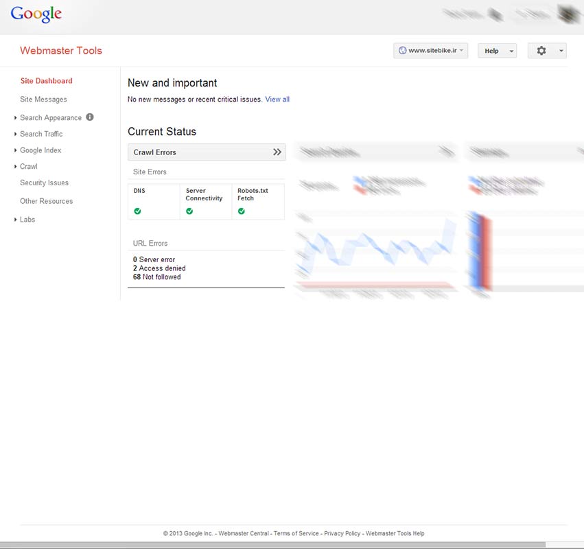Screen dimensions: 584x549
Task: Click the Server Connectivity green checkmark
Action: 189,211
